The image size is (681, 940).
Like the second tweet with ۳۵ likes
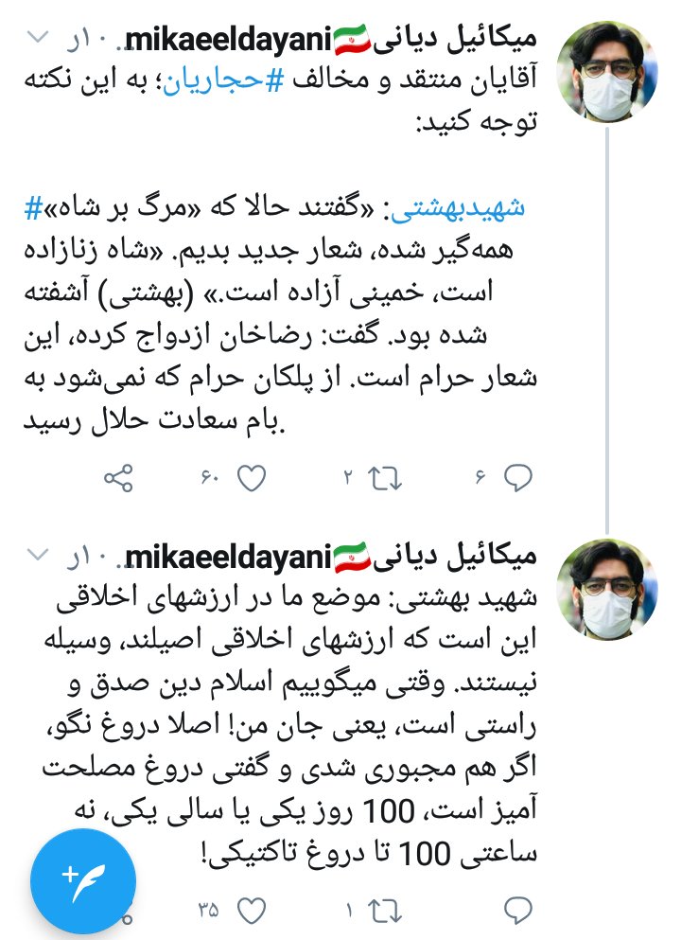[x=252, y=912]
